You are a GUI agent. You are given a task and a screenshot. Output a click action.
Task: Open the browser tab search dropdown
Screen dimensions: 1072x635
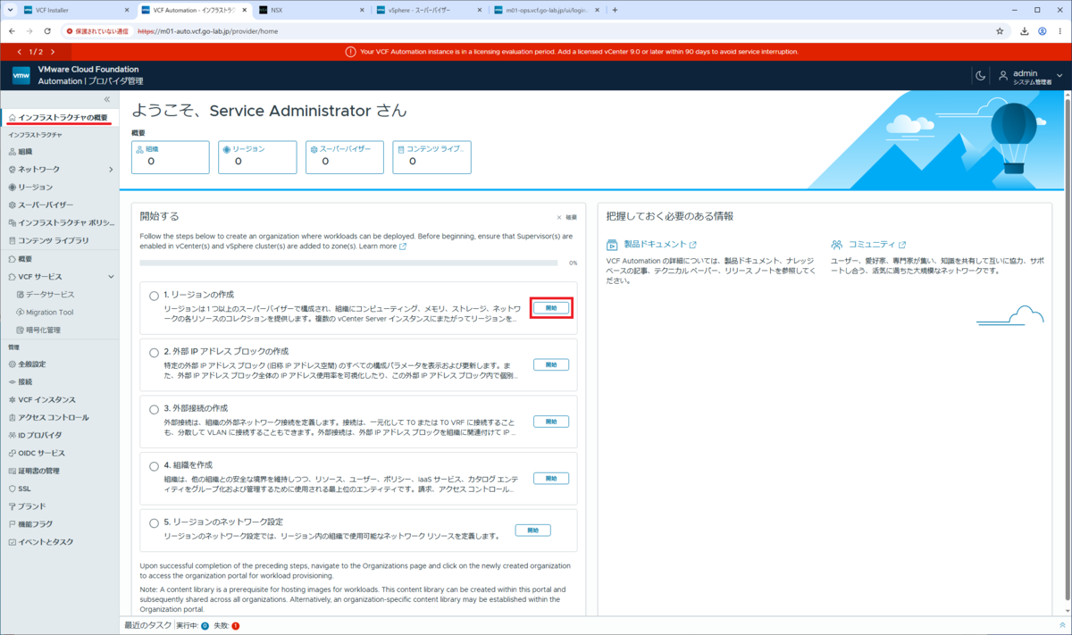9,10
